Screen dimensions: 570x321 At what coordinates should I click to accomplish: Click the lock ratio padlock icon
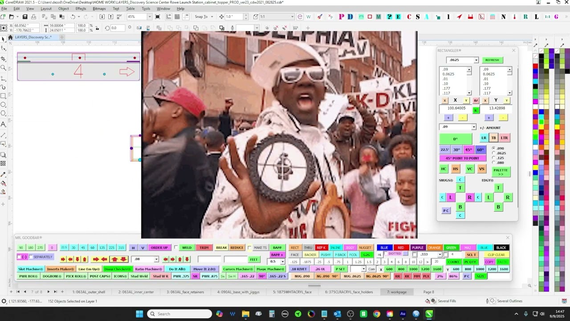pos(97,28)
